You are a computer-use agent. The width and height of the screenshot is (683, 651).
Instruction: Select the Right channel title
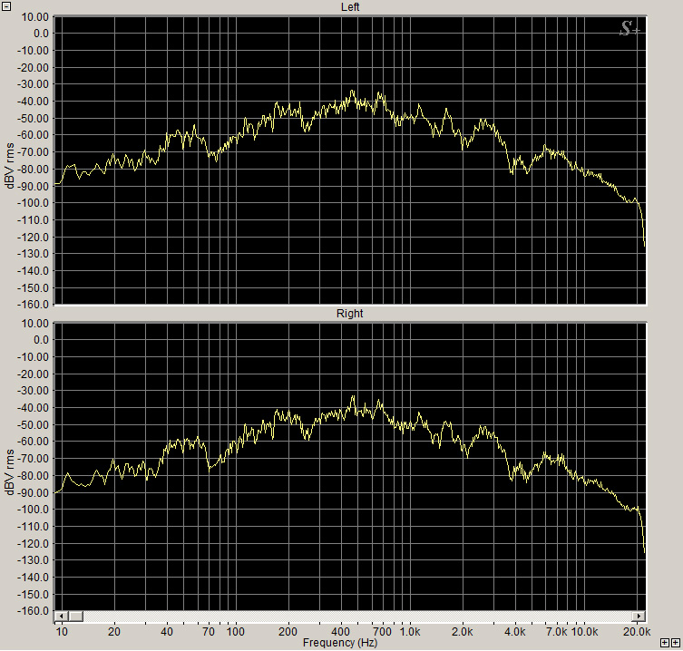click(x=349, y=314)
